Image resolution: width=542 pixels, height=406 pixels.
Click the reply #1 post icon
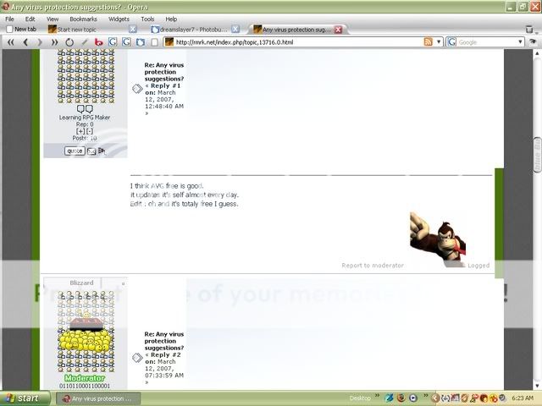pyautogui.click(x=137, y=89)
